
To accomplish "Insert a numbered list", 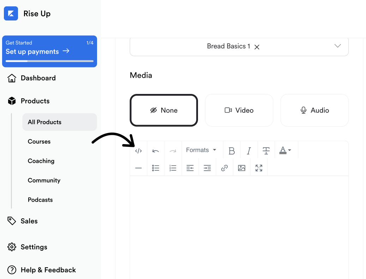I will 173,168.
